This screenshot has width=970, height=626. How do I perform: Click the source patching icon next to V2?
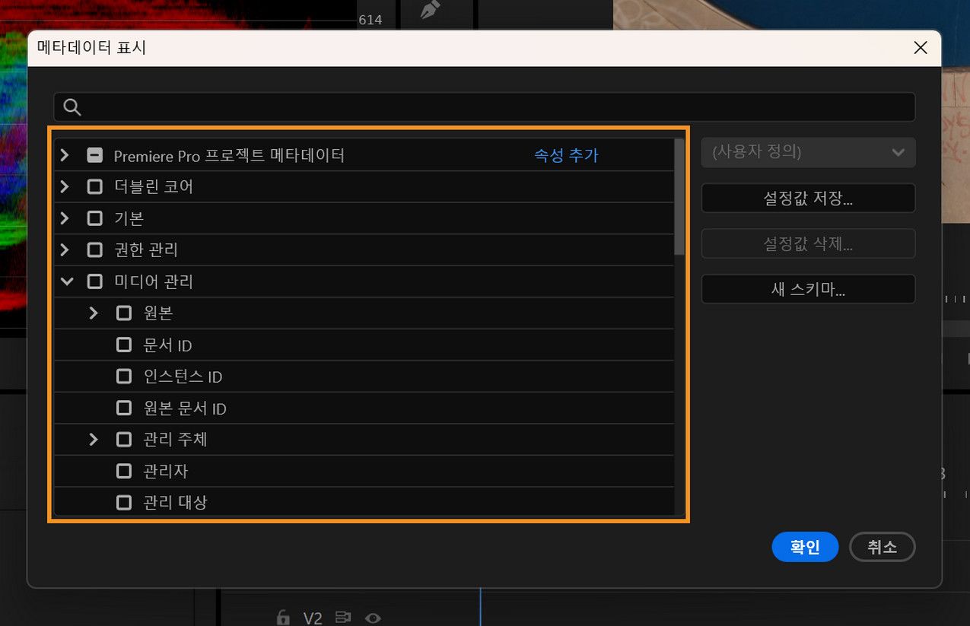point(343,618)
